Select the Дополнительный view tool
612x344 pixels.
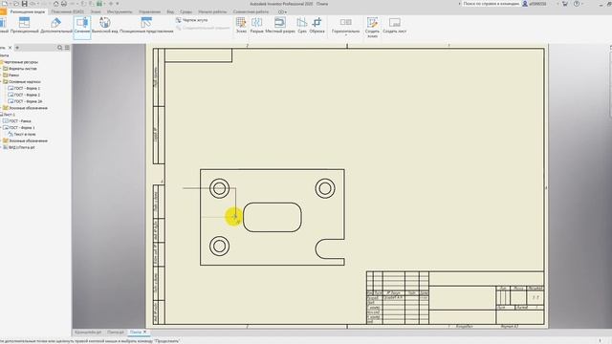(56, 26)
